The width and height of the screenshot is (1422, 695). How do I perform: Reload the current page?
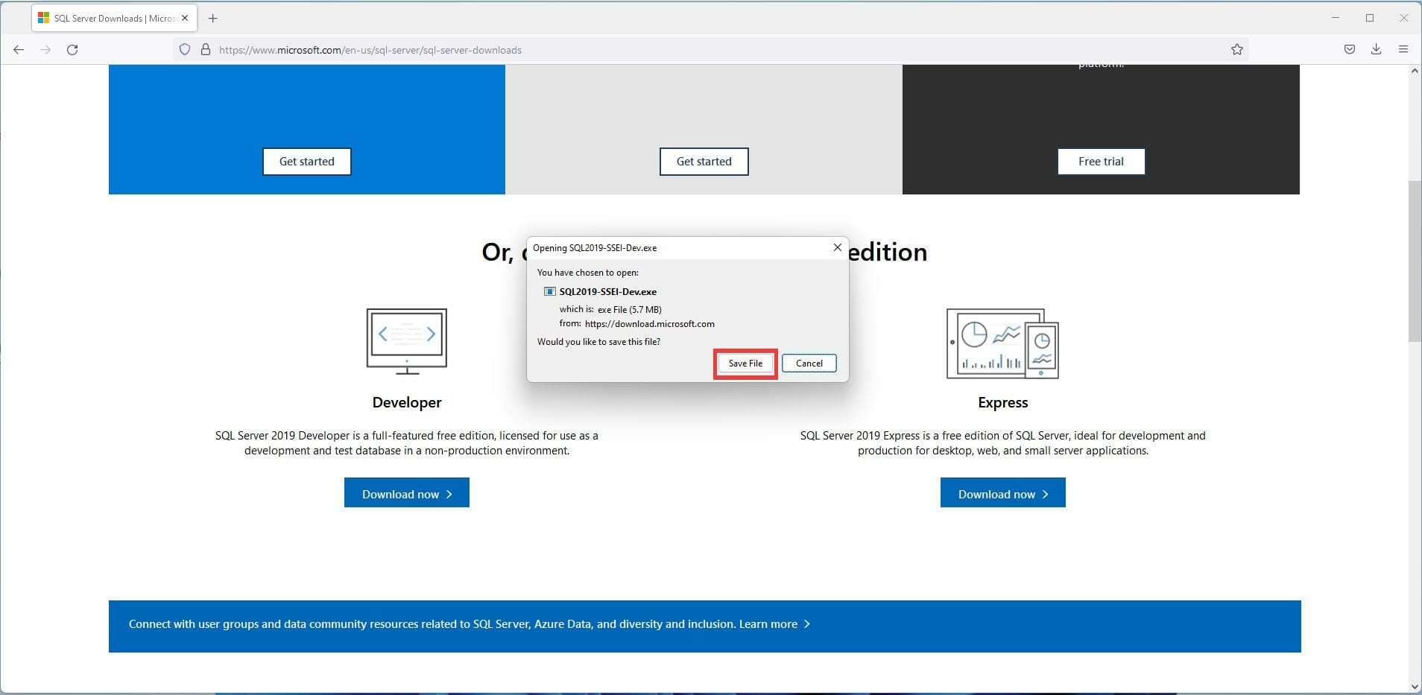click(x=72, y=49)
